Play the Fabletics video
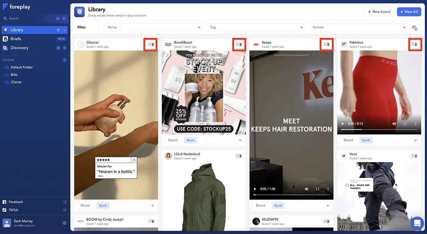 tap(343, 124)
